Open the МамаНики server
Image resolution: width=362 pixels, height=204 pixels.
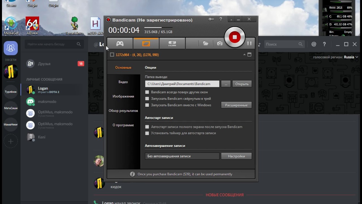pyautogui.click(x=11, y=125)
